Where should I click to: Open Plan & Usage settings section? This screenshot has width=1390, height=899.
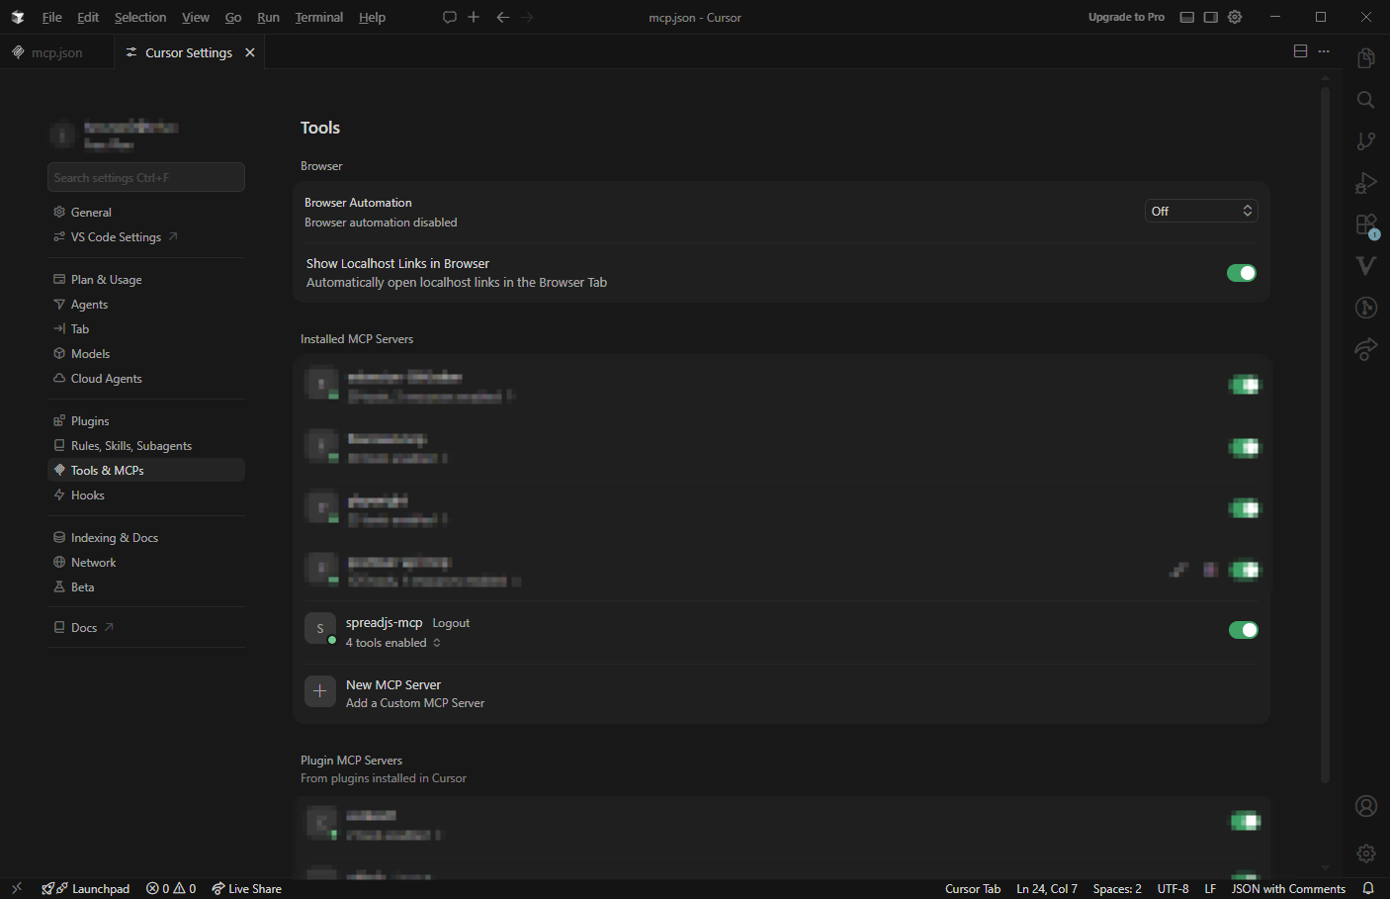146,280
